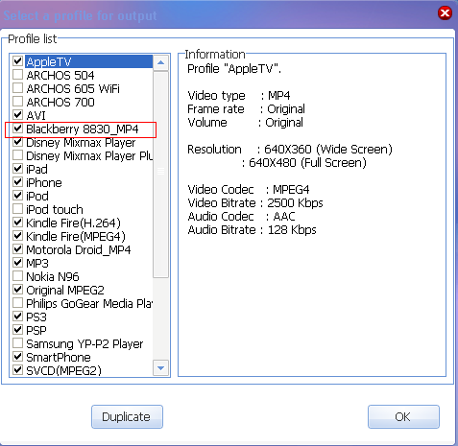
Task: Untick the Kindle Fire(MPEG4) checkbox
Action: [x=17, y=236]
